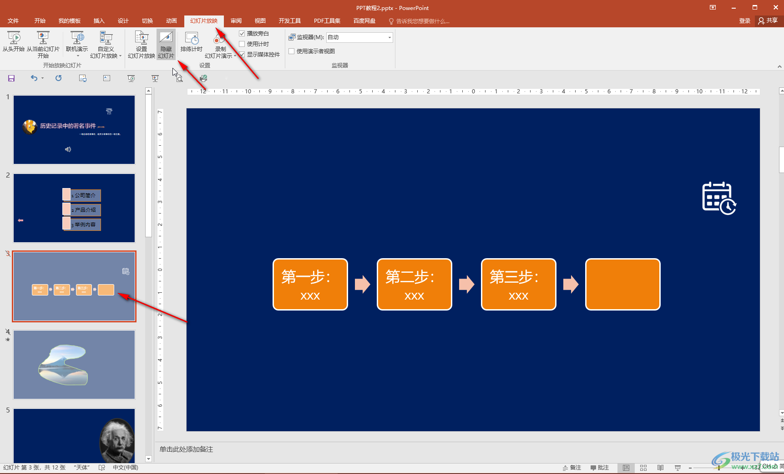Select slide 1 thumbnail 历史记录中的著名事件
This screenshot has height=474, width=784.
tap(74, 130)
